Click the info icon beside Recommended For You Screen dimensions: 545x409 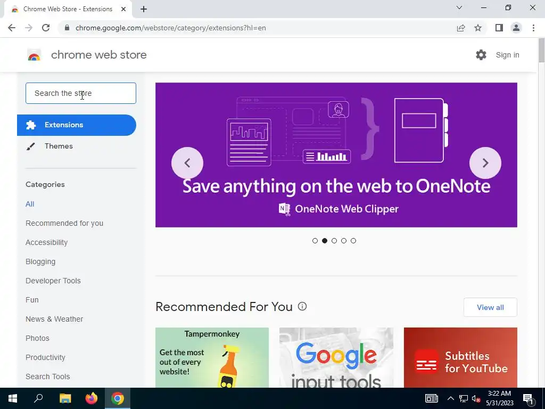pos(302,306)
